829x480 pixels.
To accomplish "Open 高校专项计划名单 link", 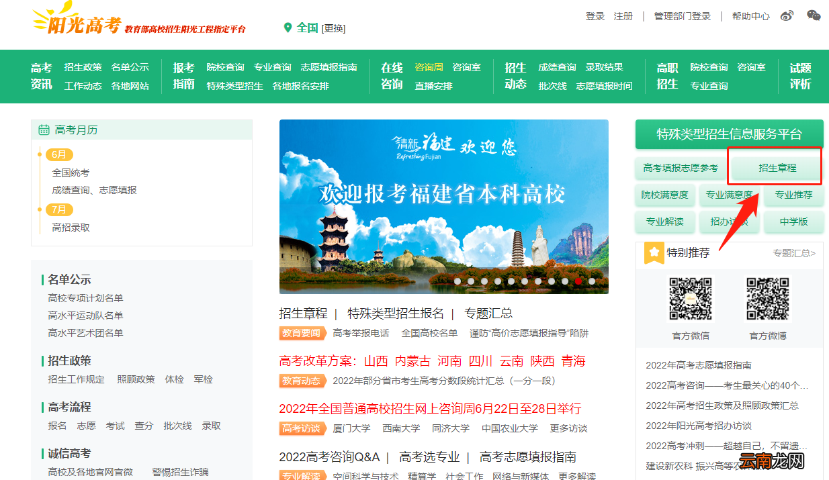I will point(85,298).
